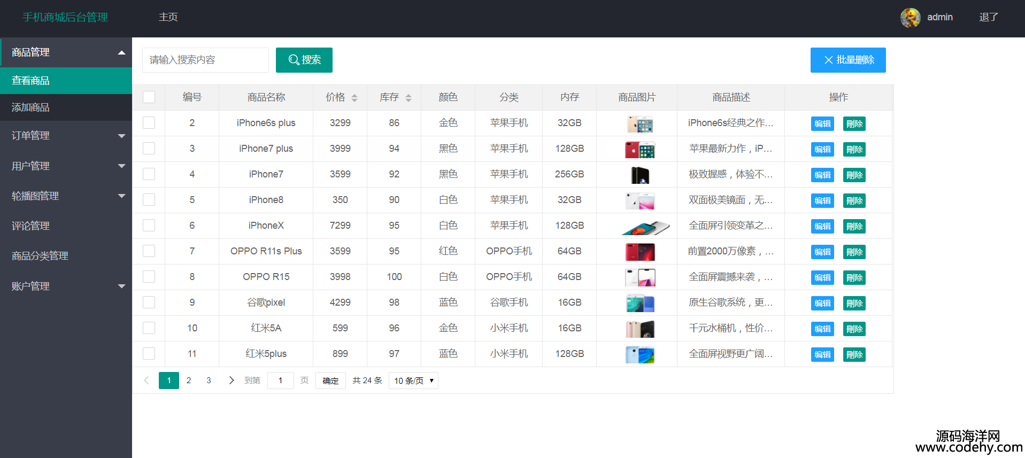
Task: Go to 主页 in top navigation
Action: tap(168, 17)
